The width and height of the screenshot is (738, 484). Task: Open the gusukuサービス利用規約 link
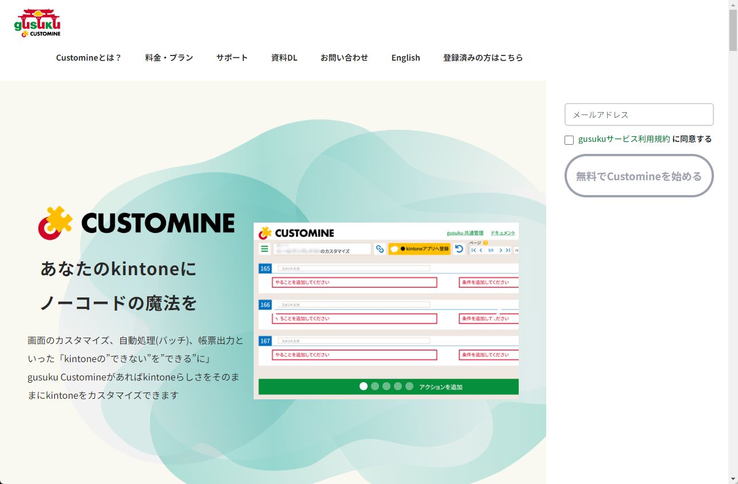click(x=624, y=139)
